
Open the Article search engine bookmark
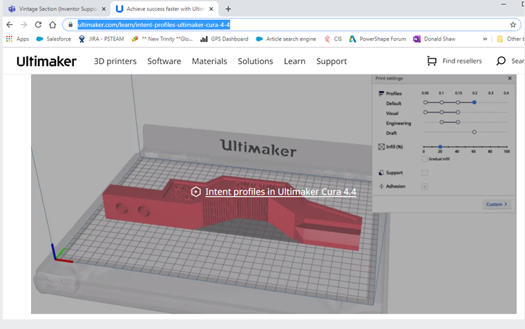coord(286,39)
